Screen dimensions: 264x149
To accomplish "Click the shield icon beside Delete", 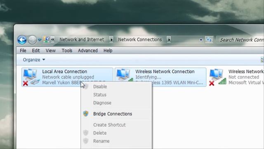I will [86, 132].
